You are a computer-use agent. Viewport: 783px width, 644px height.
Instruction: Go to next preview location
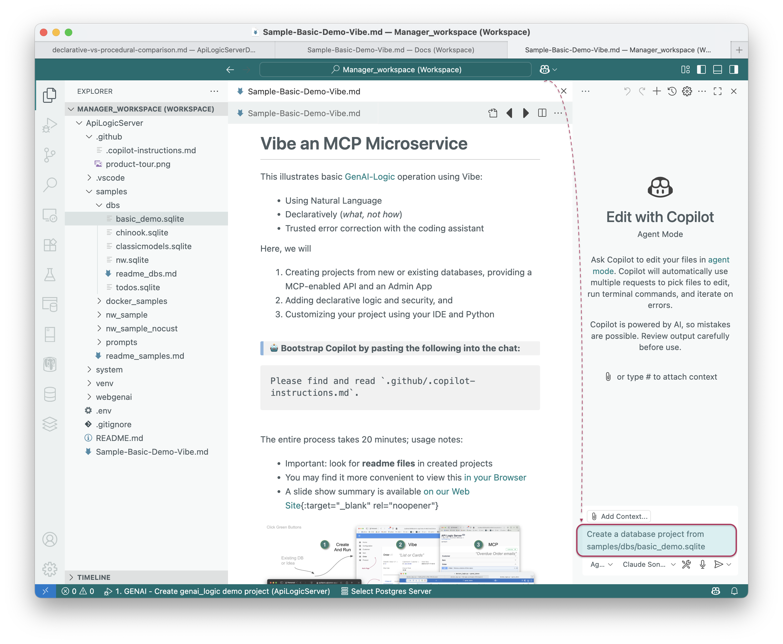526,113
